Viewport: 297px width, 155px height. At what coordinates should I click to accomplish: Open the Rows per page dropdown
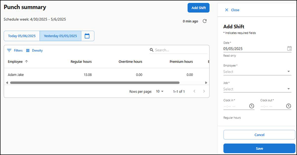click(x=160, y=91)
